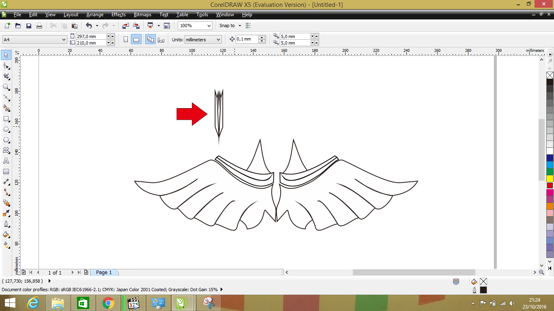Screen dimensions: 554x311
Task: Select the Text tool
Action: (x=6, y=161)
